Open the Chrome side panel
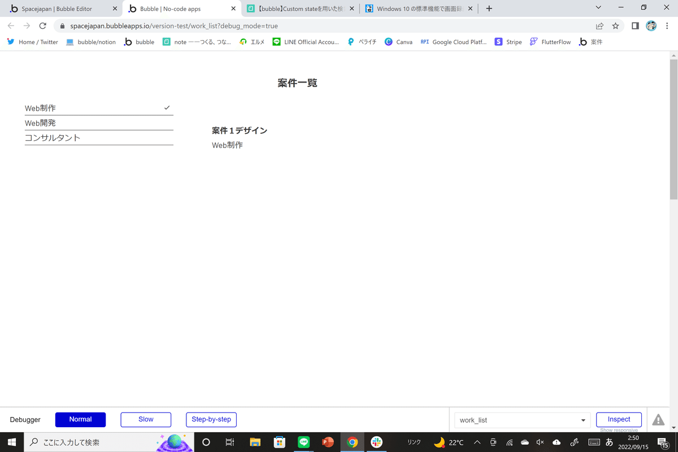 click(635, 26)
